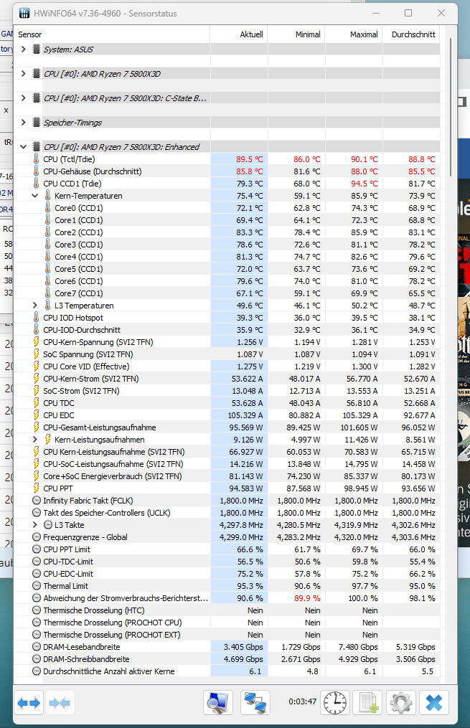Click the clock icon of DRAM-Lesebandbreite
470x728 pixels.
pos(37,647)
